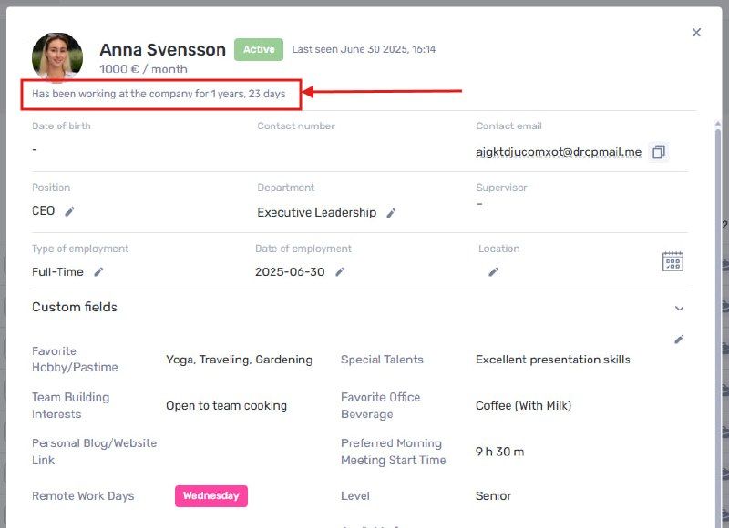Edit the CEO position with pencil icon

click(69, 212)
